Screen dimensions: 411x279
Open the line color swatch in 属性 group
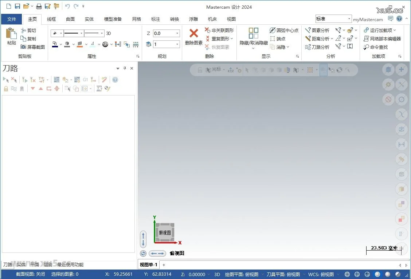55,44
